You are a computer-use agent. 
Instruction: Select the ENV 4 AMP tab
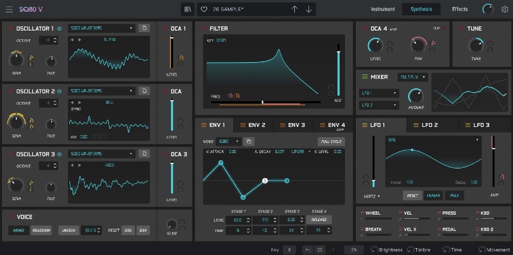(333, 126)
